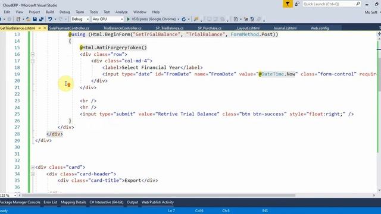
Task: Click the navigate backward icon in the toolbar
Action: (1, 19)
